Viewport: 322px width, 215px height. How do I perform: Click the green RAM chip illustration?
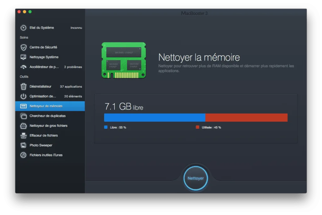tap(124, 60)
